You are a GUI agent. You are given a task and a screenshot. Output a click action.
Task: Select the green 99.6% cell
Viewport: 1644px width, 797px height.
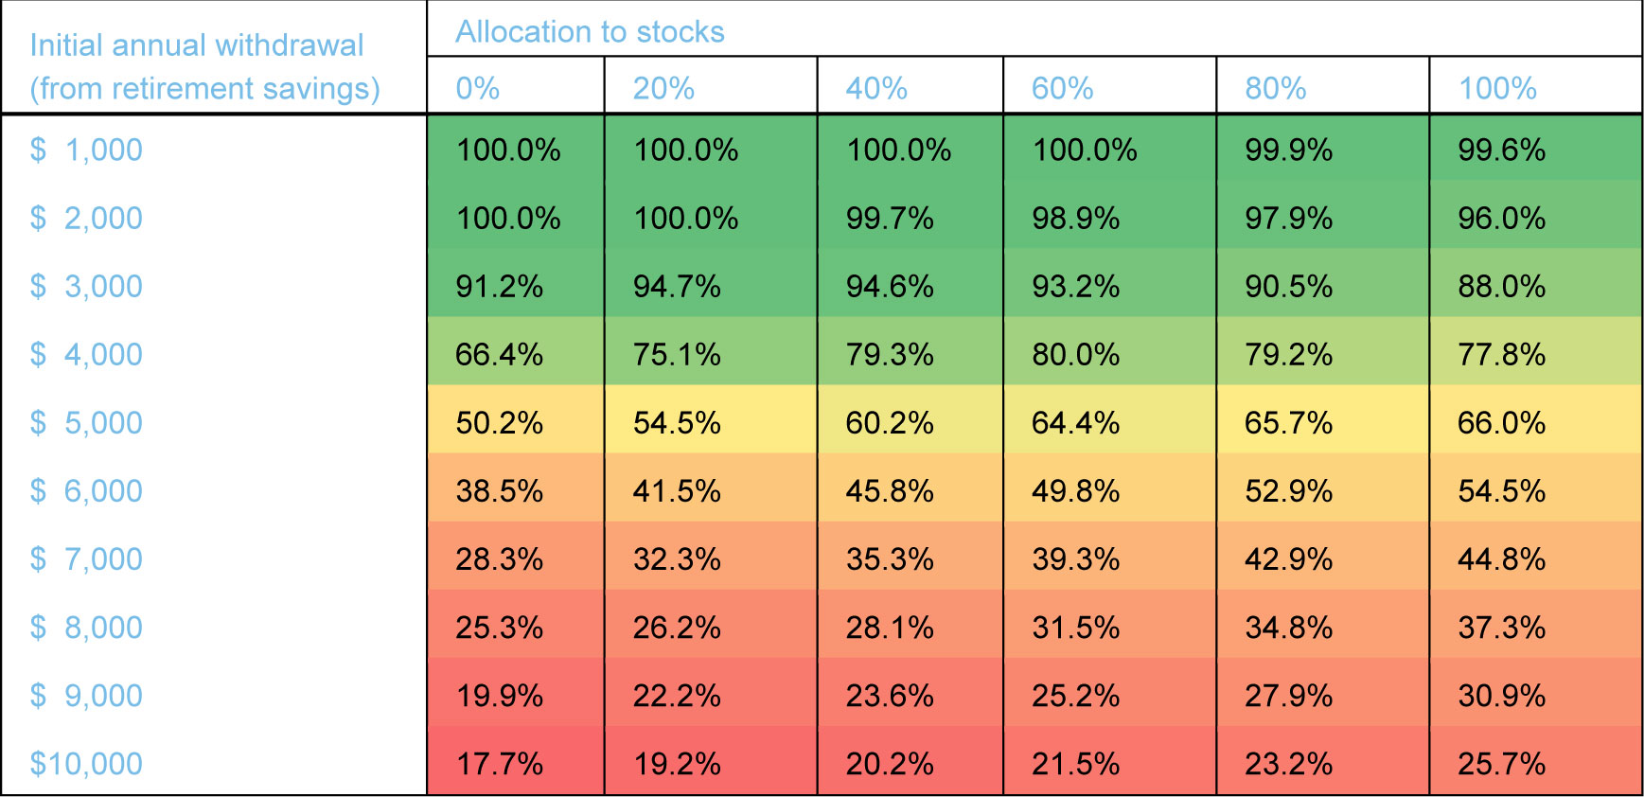[1501, 150]
